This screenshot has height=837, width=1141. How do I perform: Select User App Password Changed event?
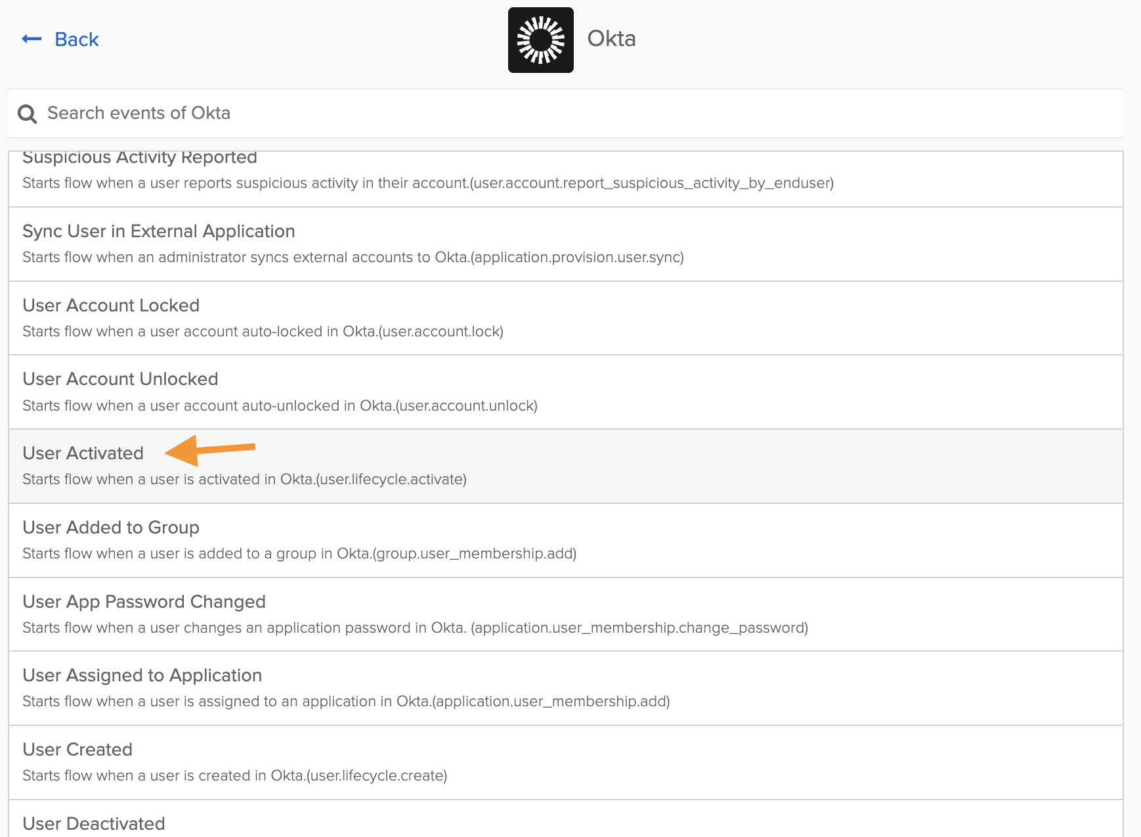[144, 602]
